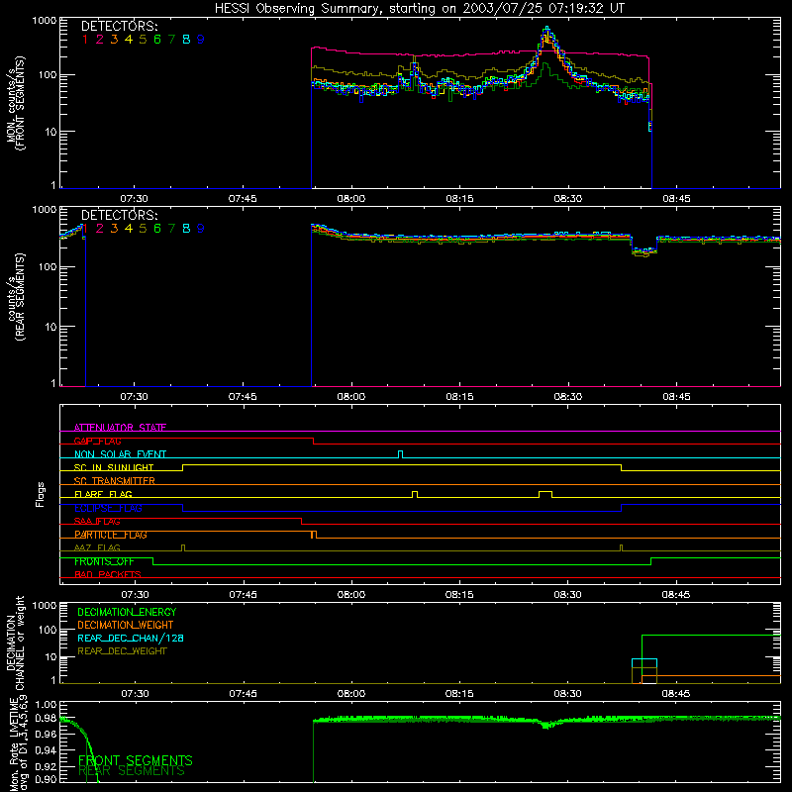Click the narrow FLARE_FLAG pulse before 08:15
Image resolution: width=792 pixels, height=792 pixels.
coord(415,494)
